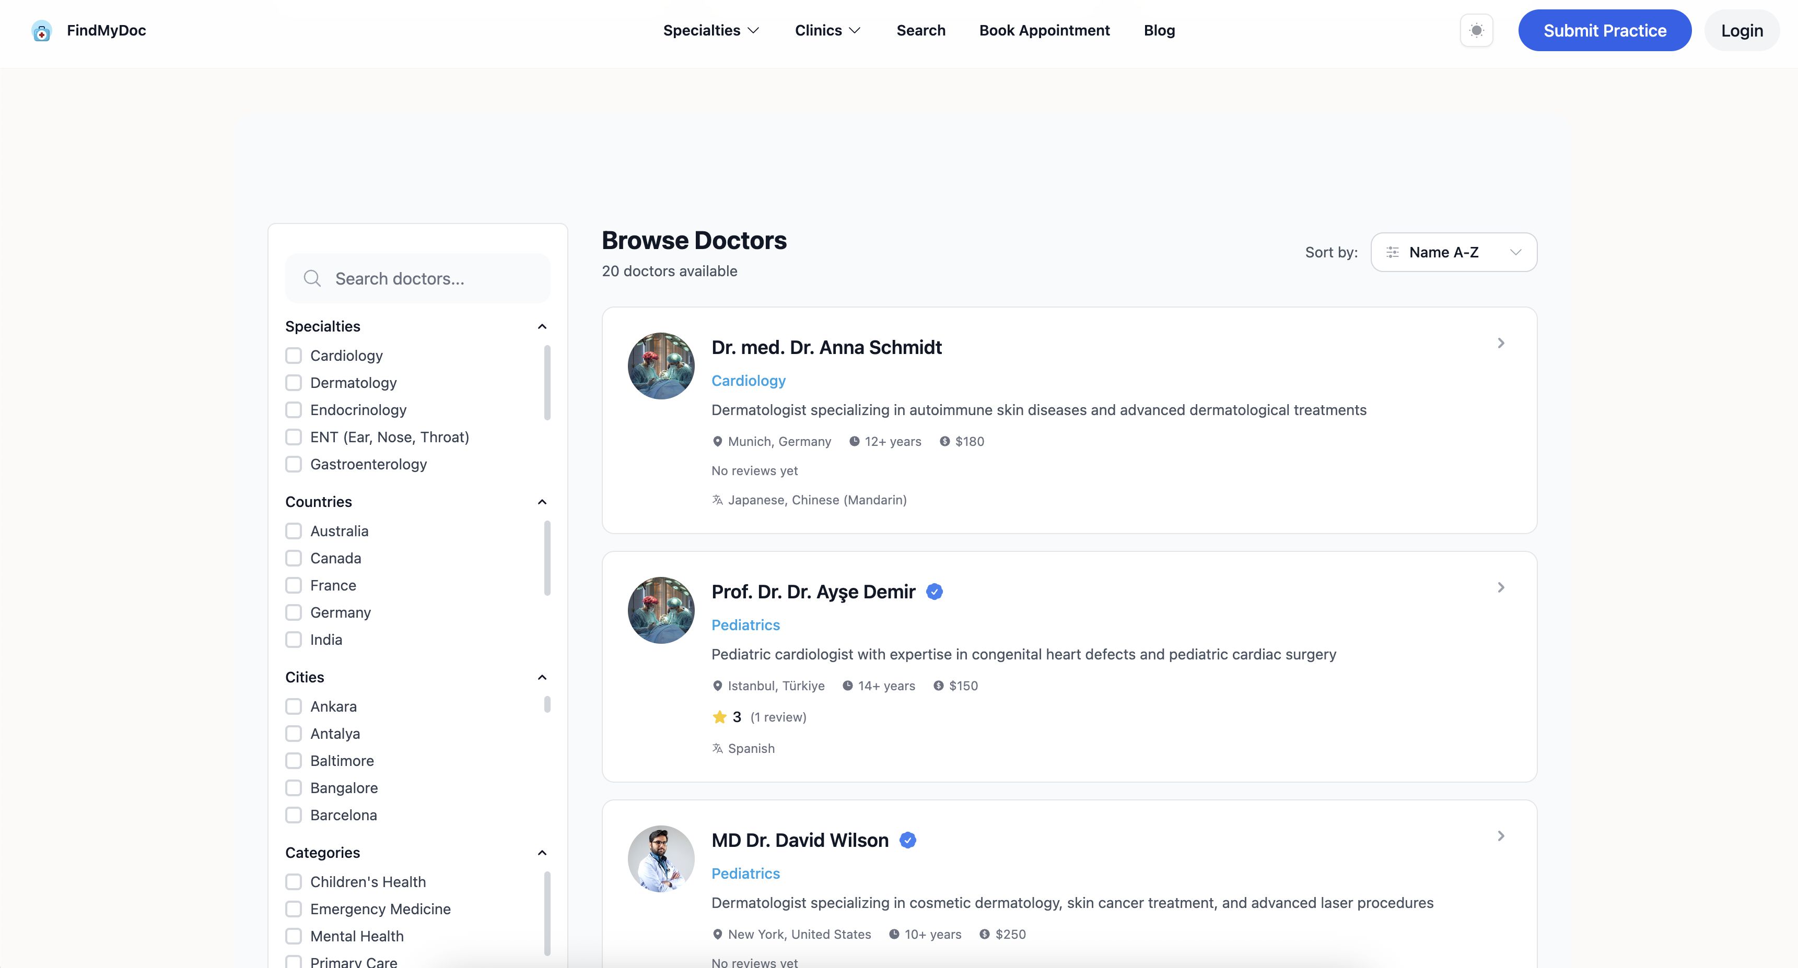The image size is (1798, 968).
Task: Enable the Germany country checkbox
Action: pyautogui.click(x=294, y=612)
